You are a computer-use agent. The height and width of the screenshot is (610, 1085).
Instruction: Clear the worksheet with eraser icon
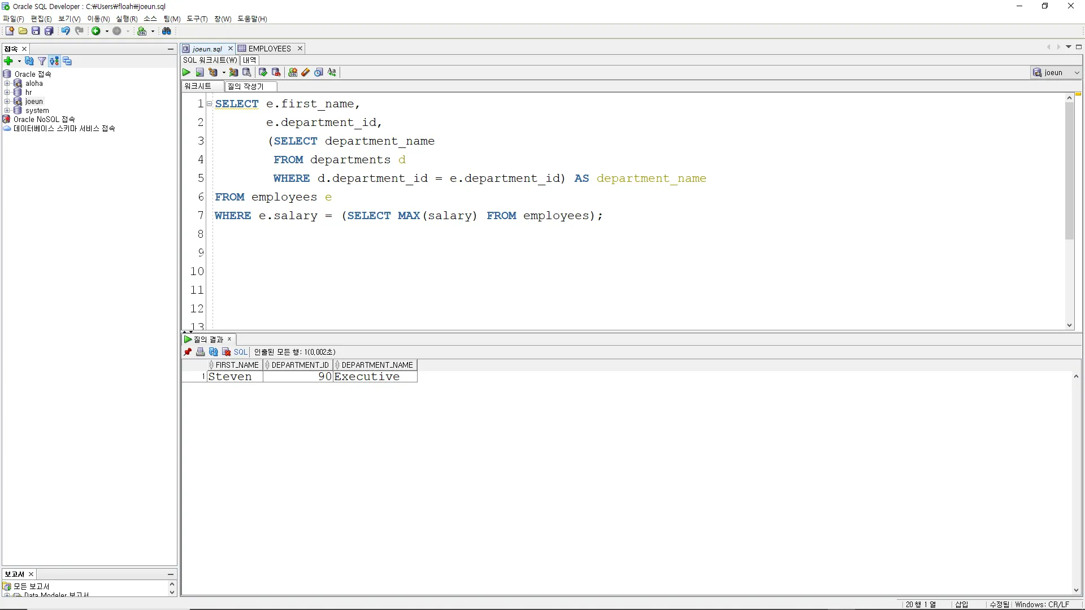tap(306, 72)
